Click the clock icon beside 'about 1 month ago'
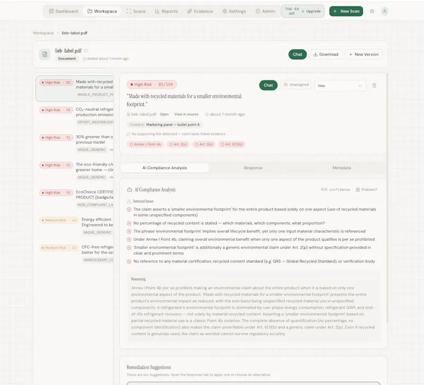 click(x=207, y=115)
